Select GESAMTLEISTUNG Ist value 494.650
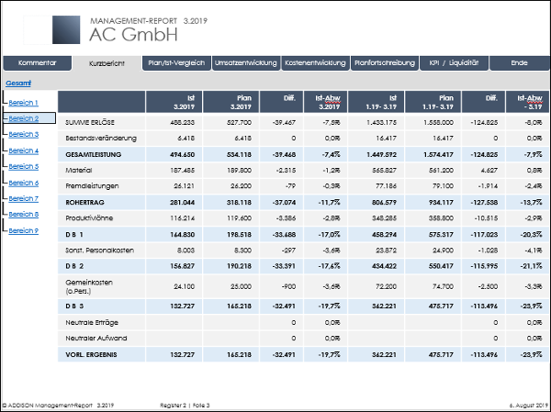The image size is (551, 412). 183,154
